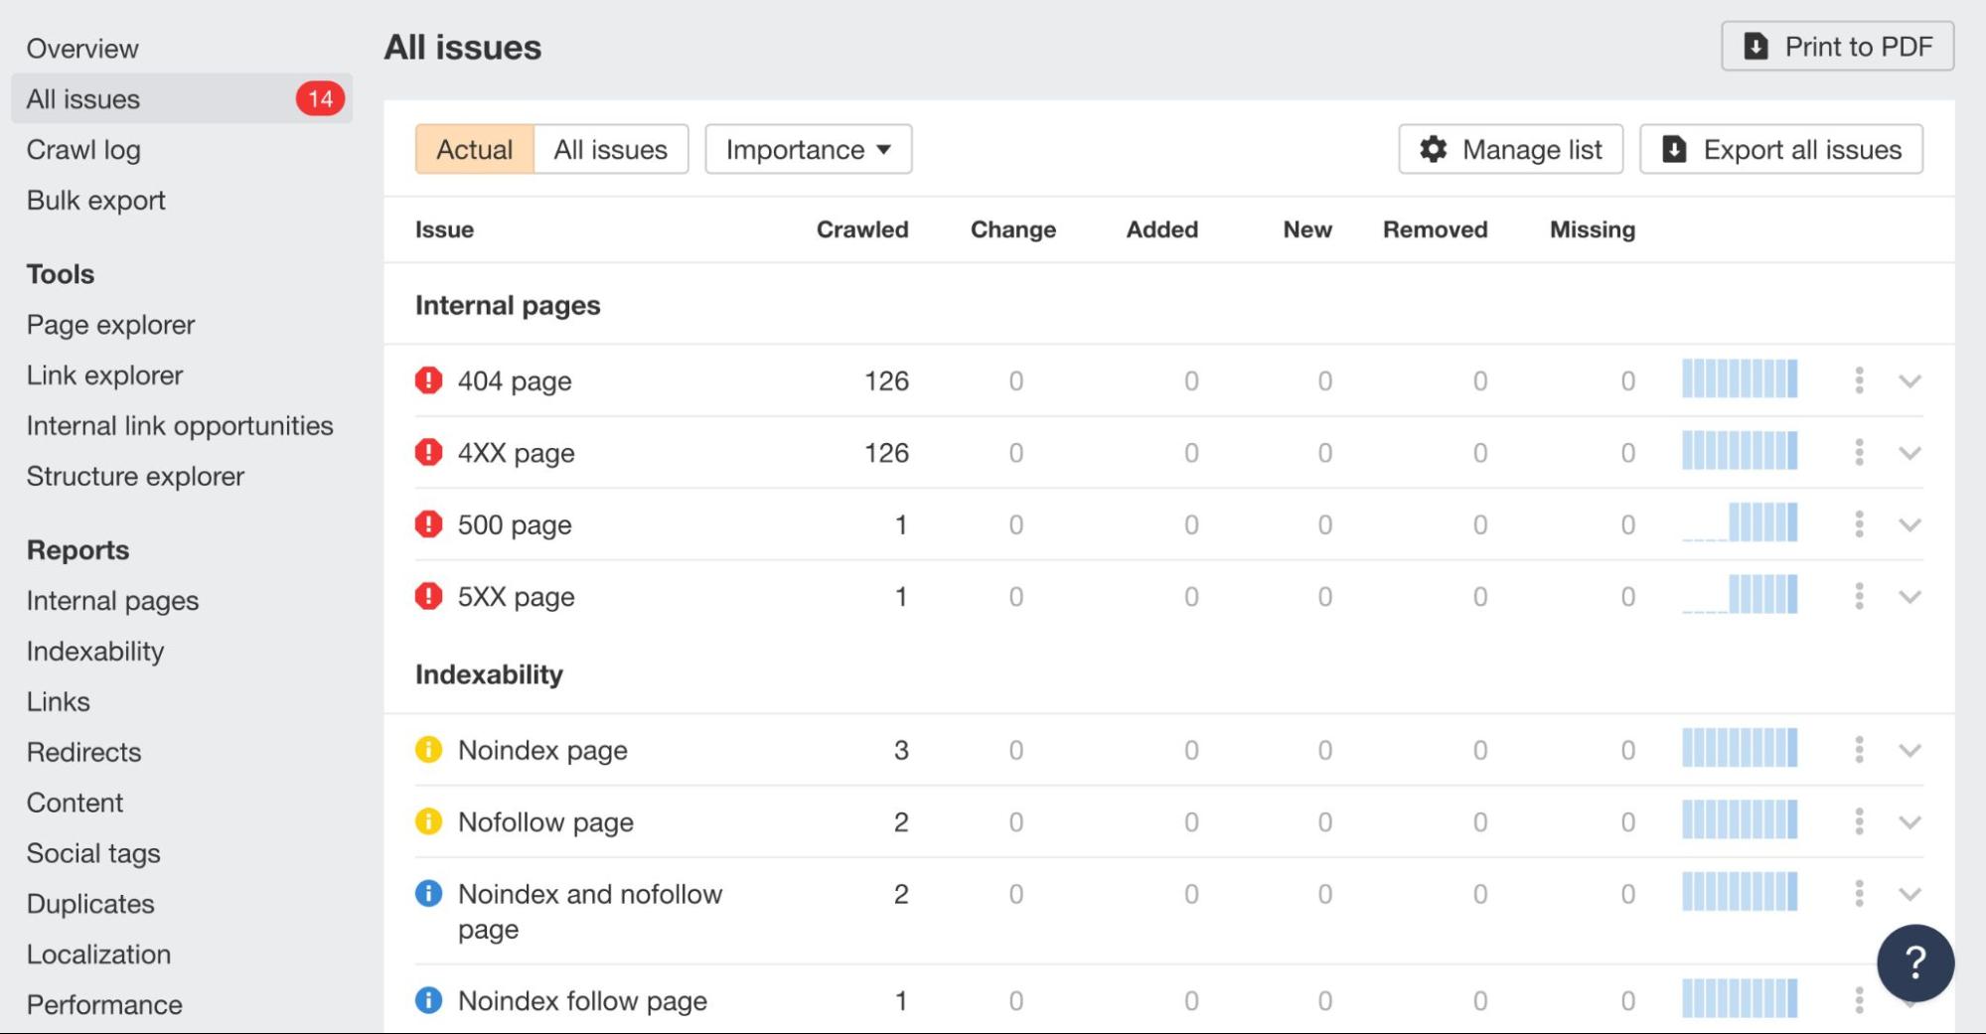This screenshot has height=1034, width=1986.
Task: Open the three-dot menu on the 404 page row
Action: coord(1858,380)
